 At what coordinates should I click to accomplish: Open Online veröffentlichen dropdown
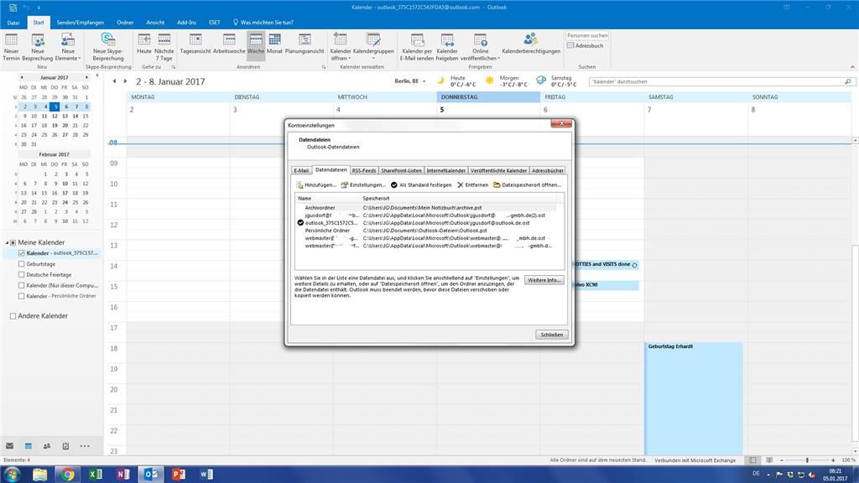481,47
